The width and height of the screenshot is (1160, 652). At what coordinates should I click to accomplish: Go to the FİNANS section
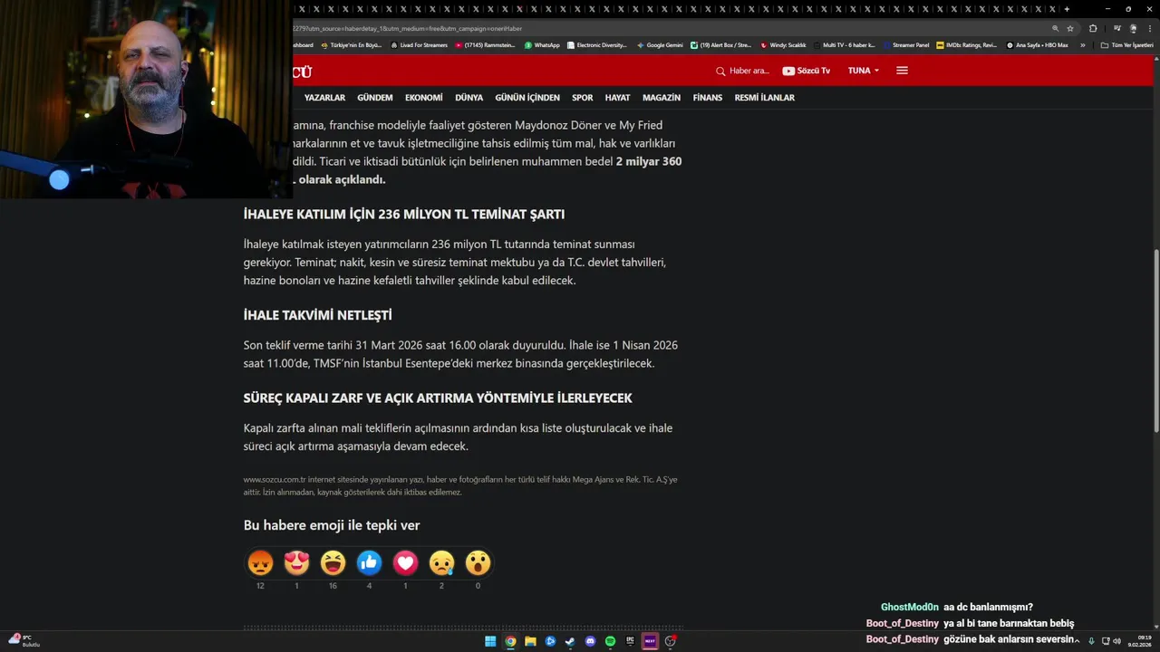708,98
